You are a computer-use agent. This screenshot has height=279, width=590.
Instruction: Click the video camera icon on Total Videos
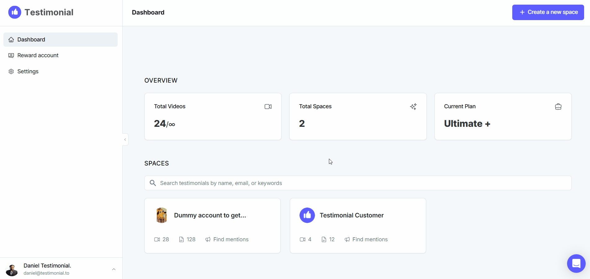(268, 107)
